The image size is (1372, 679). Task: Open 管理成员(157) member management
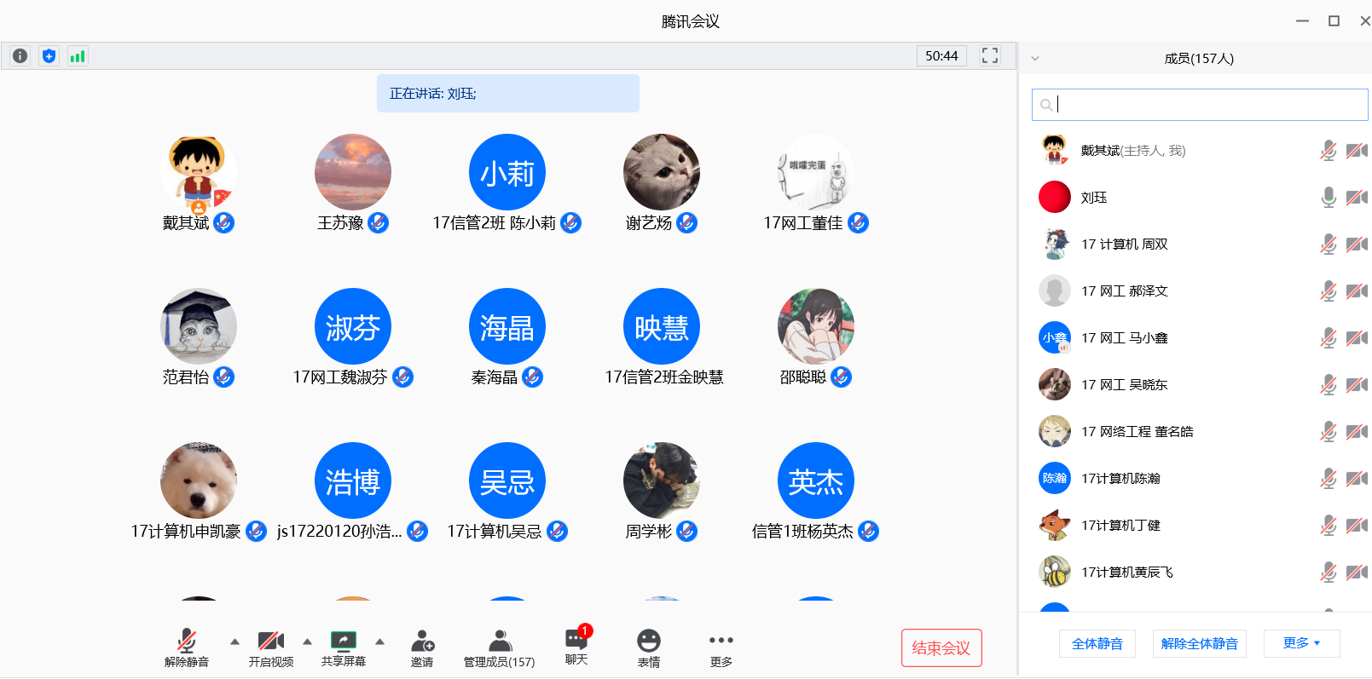pos(499,648)
